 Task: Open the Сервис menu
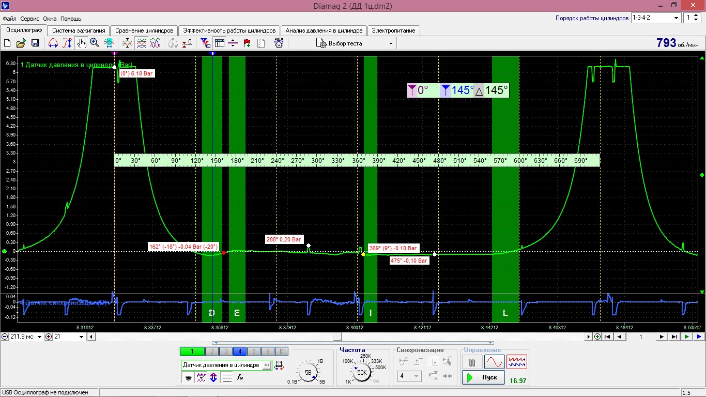[30, 19]
